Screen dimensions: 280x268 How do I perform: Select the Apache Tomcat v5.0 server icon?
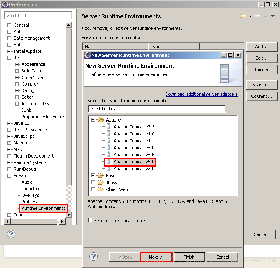[109, 148]
